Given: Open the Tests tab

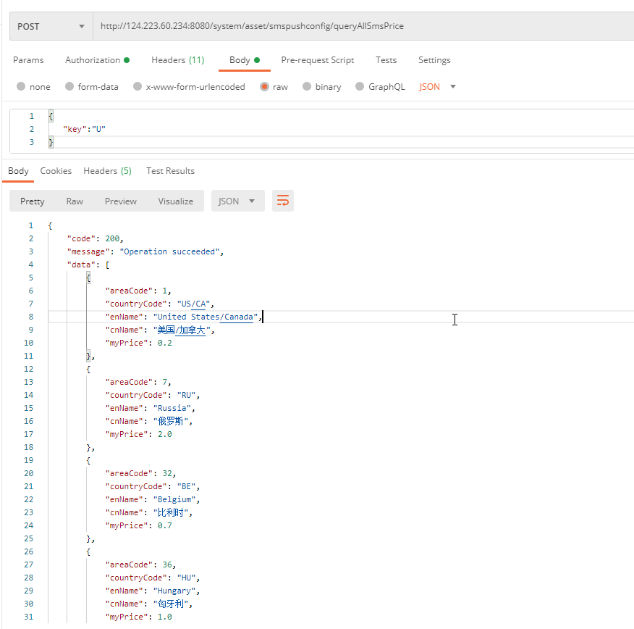Looking at the screenshot, I should pos(386,60).
